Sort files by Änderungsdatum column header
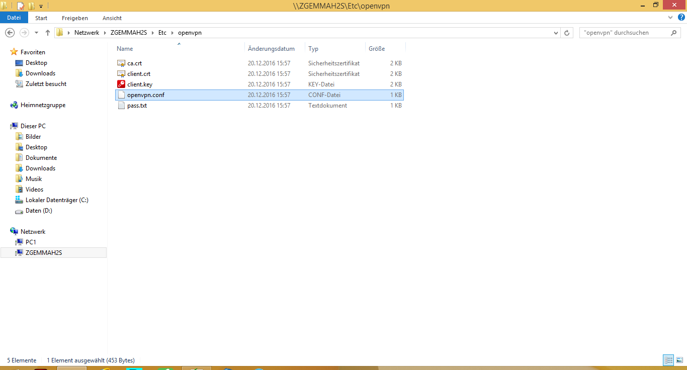The height and width of the screenshot is (370, 687). tap(271, 49)
